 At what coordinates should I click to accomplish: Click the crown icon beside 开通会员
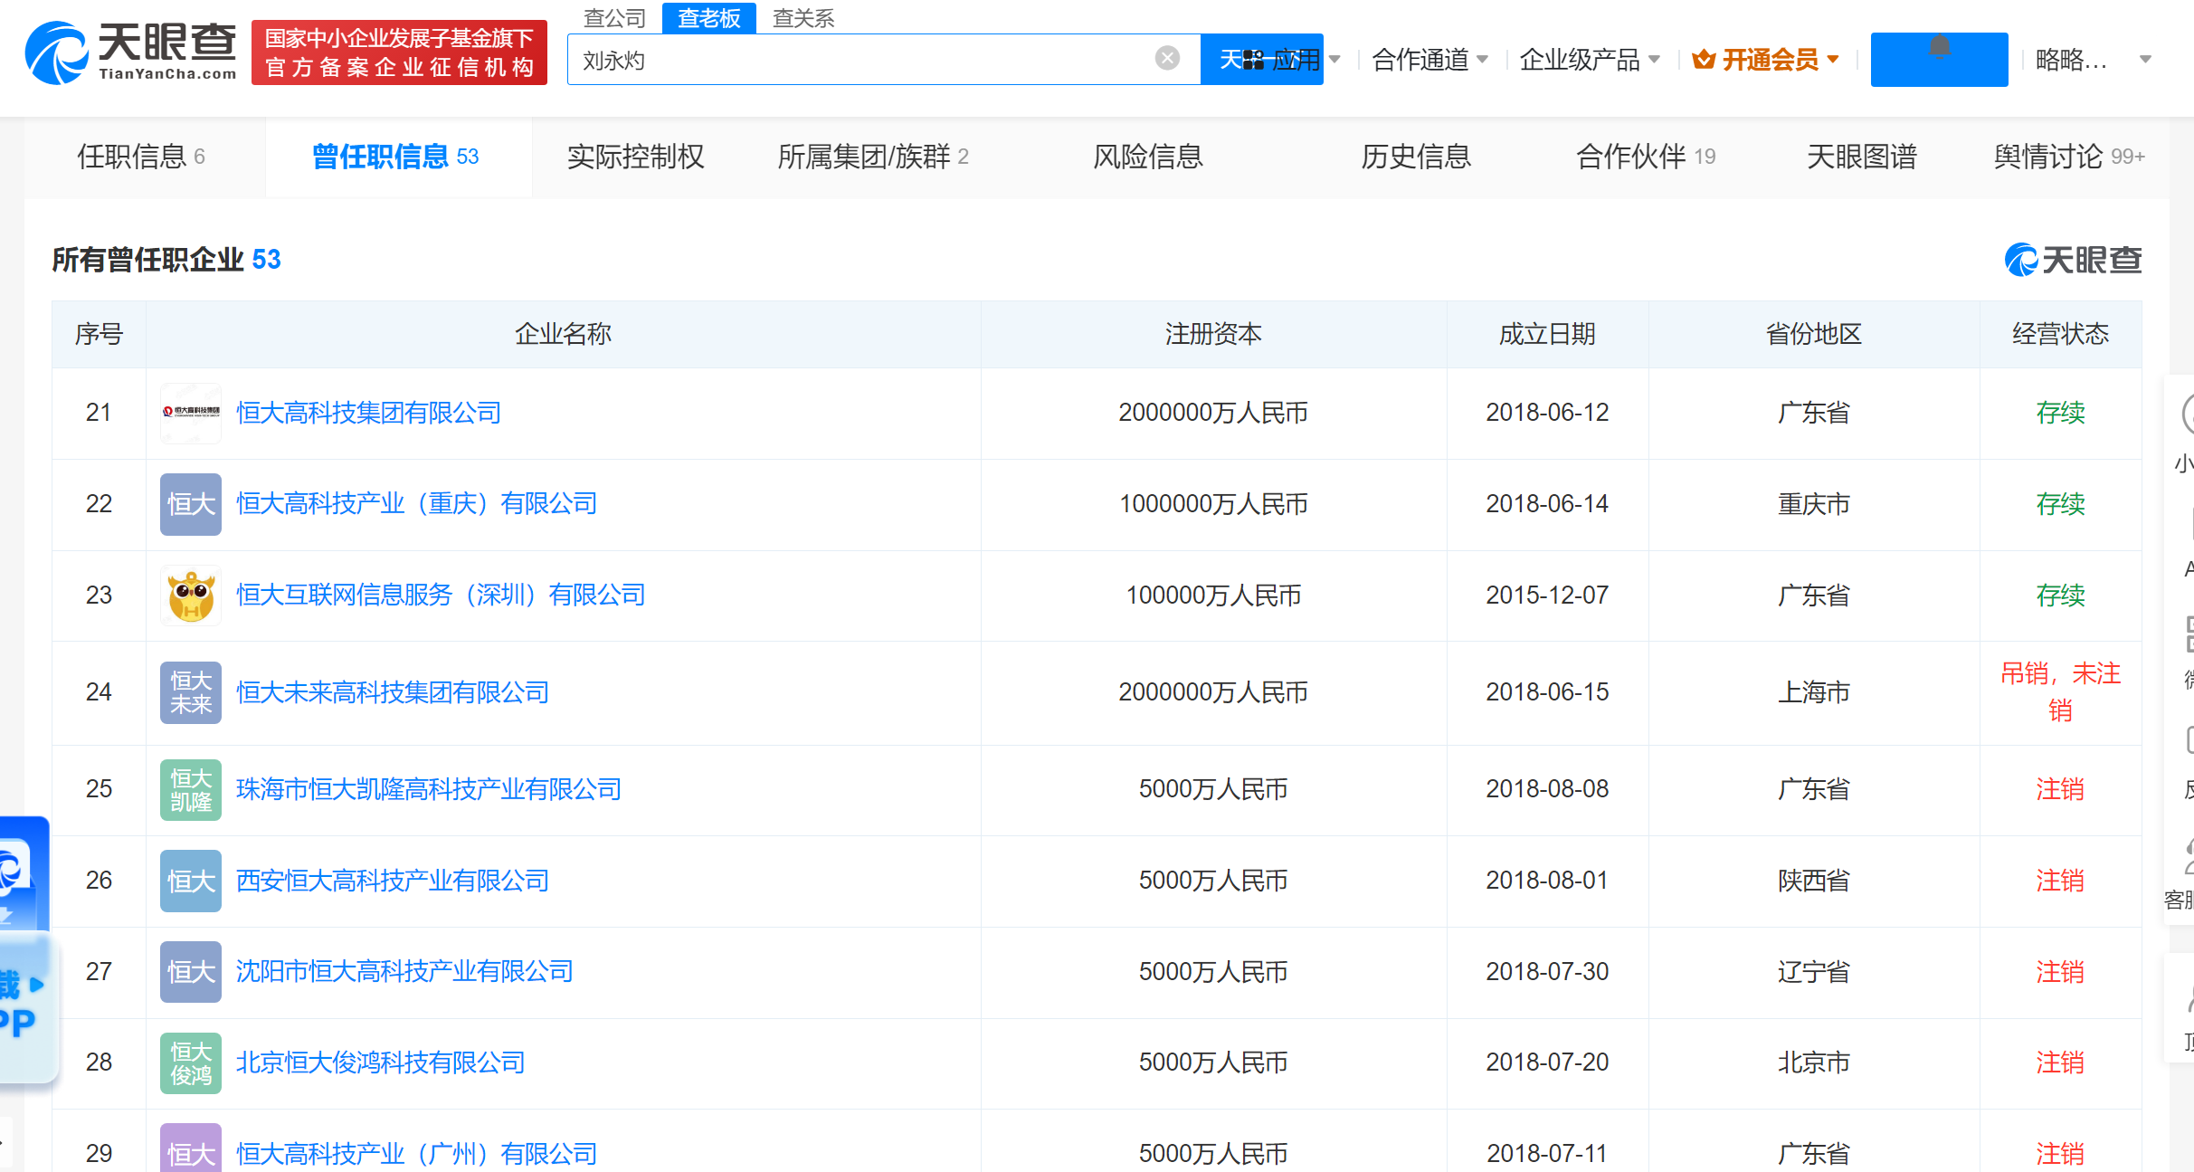[x=1704, y=60]
